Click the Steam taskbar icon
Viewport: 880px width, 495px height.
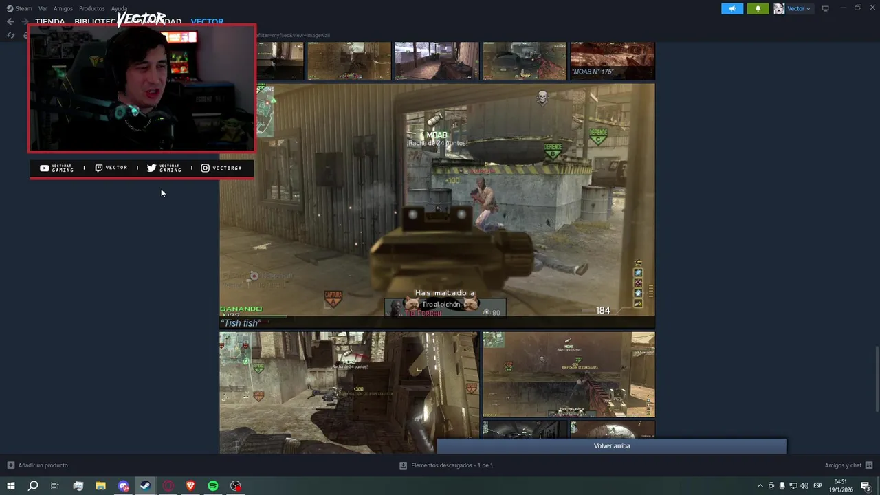point(146,486)
